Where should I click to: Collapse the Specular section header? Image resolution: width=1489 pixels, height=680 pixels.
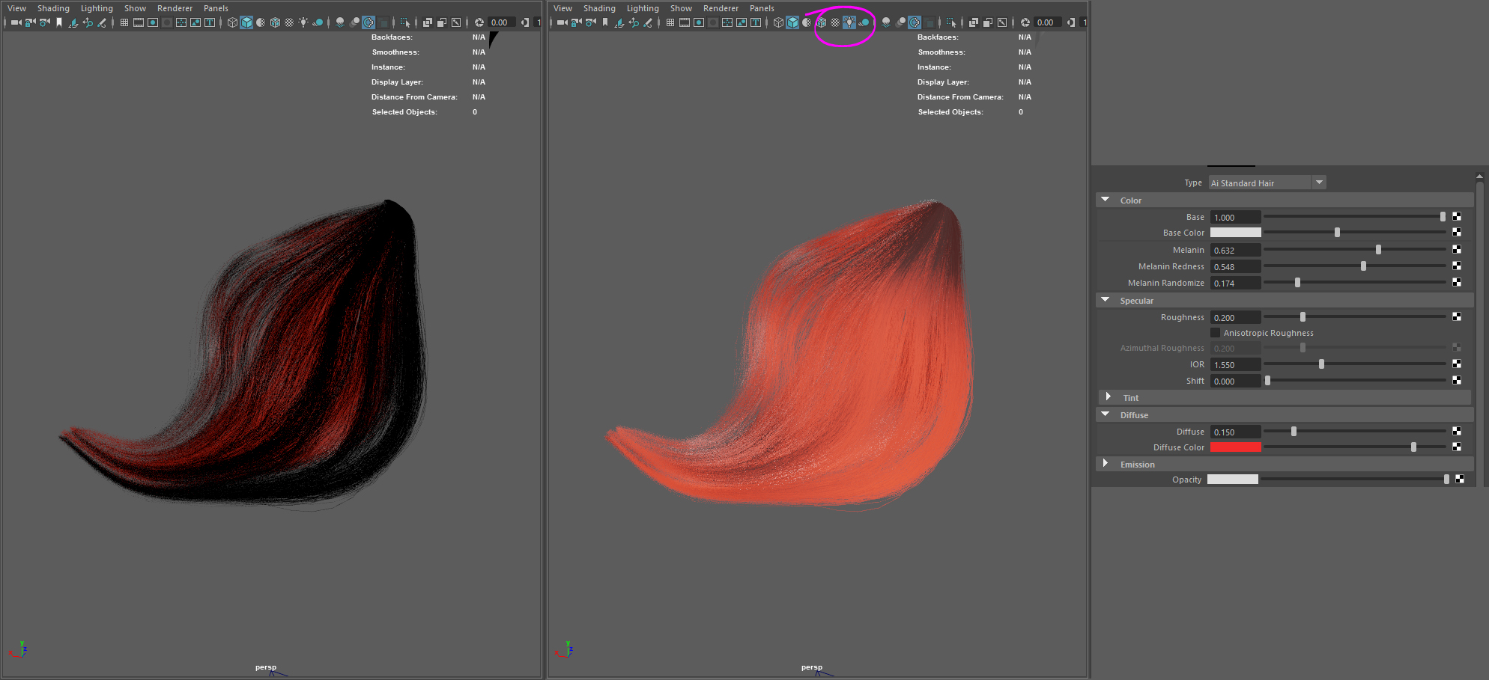click(1106, 300)
